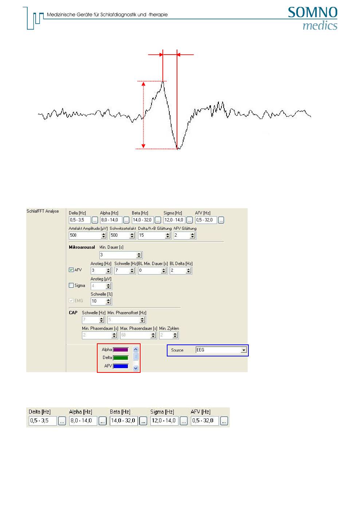This screenshot has height=505, width=346.
Task: Click BL Delta [Hz] spinner arrows
Action: (188, 271)
